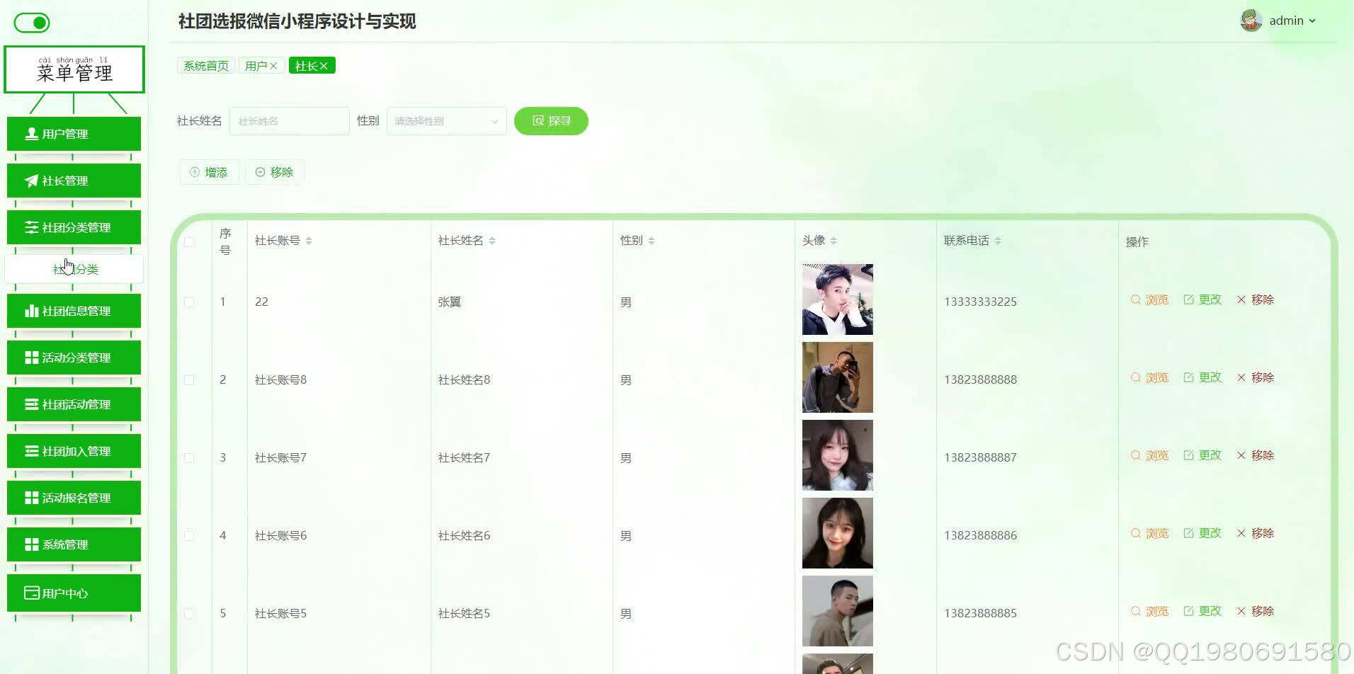The height and width of the screenshot is (674, 1354).
Task: Click 移除 for the 社长账号7 row
Action: click(x=1256, y=455)
